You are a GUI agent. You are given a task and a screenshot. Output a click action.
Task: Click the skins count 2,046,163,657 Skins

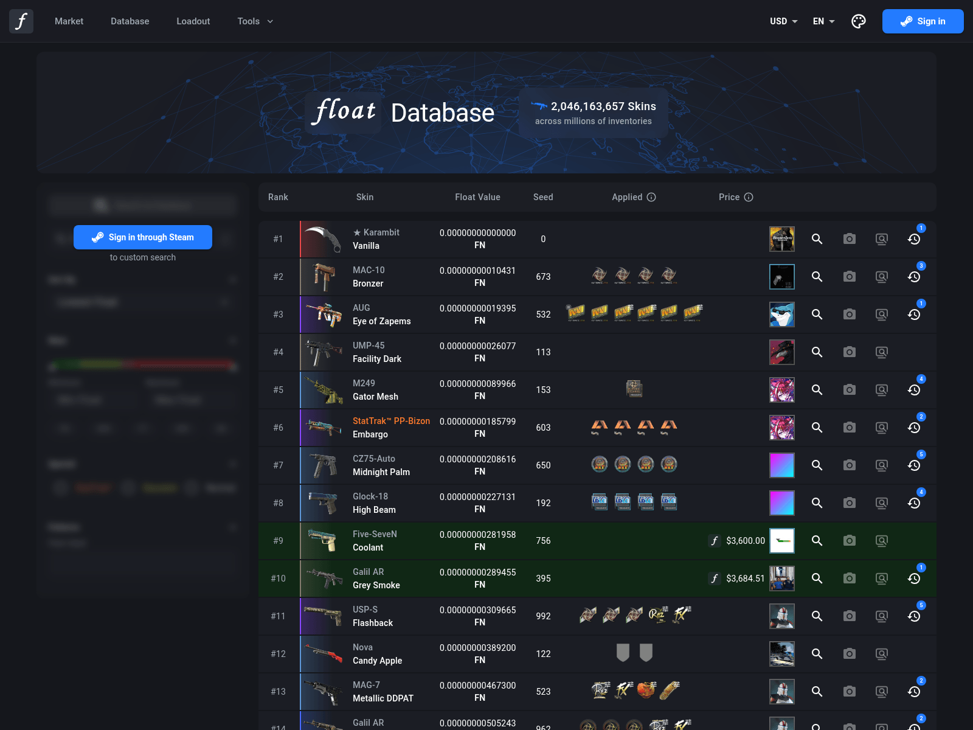pyautogui.click(x=603, y=106)
